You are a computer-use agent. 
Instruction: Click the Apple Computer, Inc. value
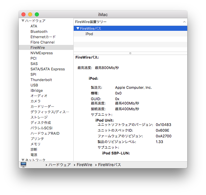133,87
